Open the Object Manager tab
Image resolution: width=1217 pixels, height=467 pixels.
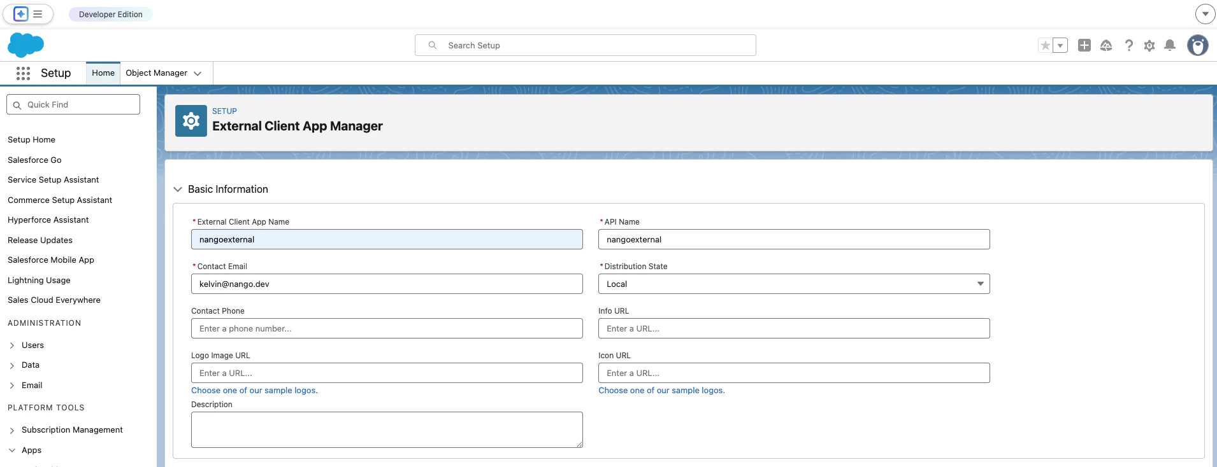pos(157,73)
